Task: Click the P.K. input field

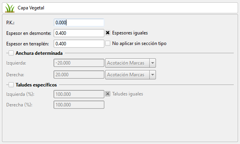Action: [79, 23]
